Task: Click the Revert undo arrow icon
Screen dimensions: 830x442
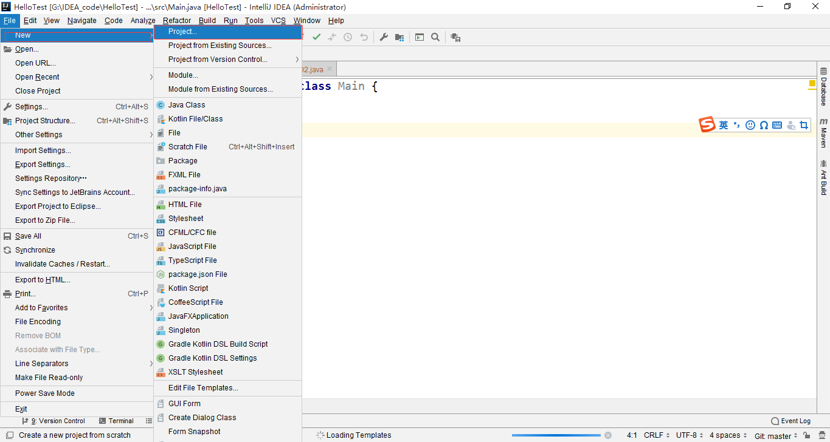Action: pos(364,37)
